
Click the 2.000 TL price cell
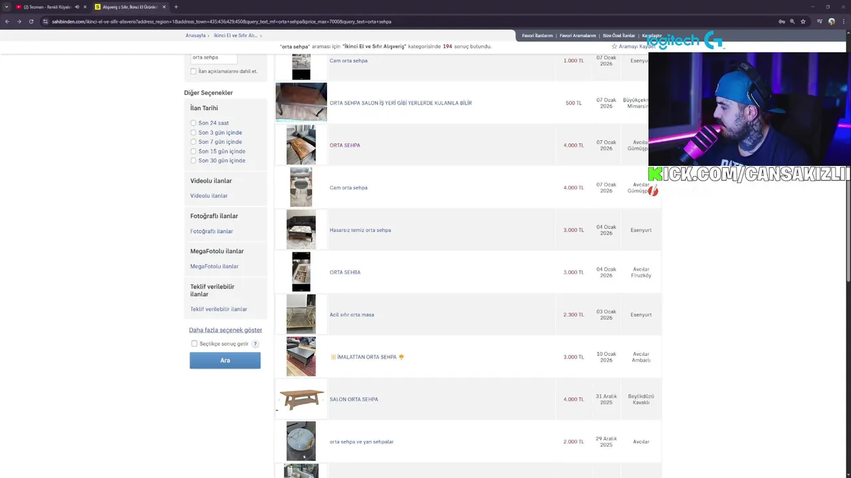pyautogui.click(x=574, y=441)
